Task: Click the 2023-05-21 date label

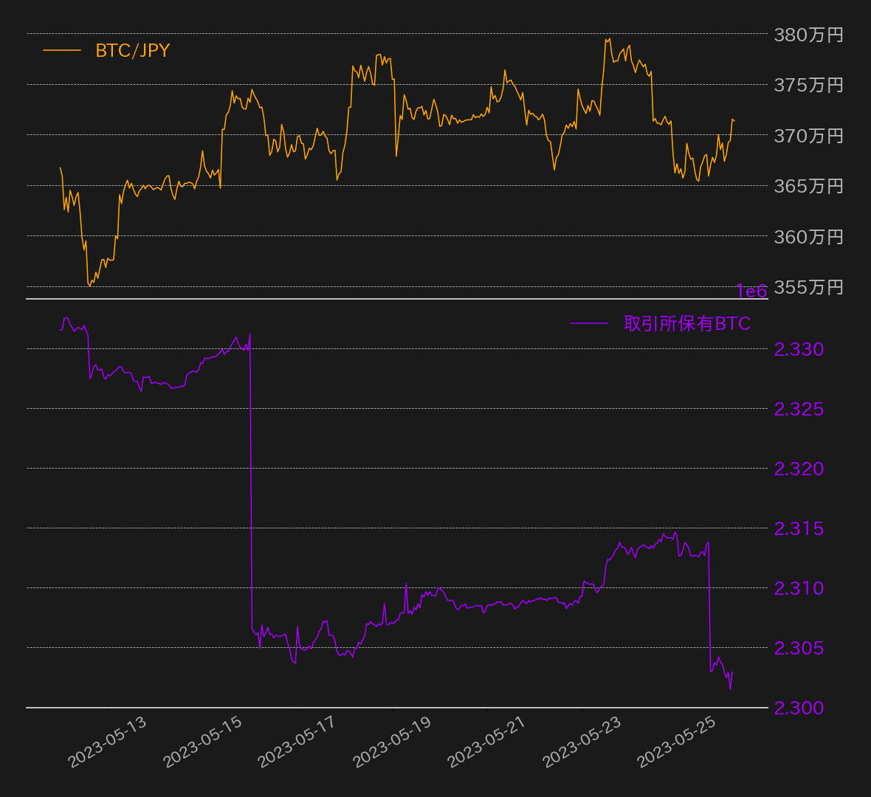Action: 486,742
